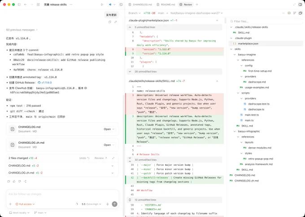Give thumbs down to response
Screen dimensions: 305x217
coord(19,182)
